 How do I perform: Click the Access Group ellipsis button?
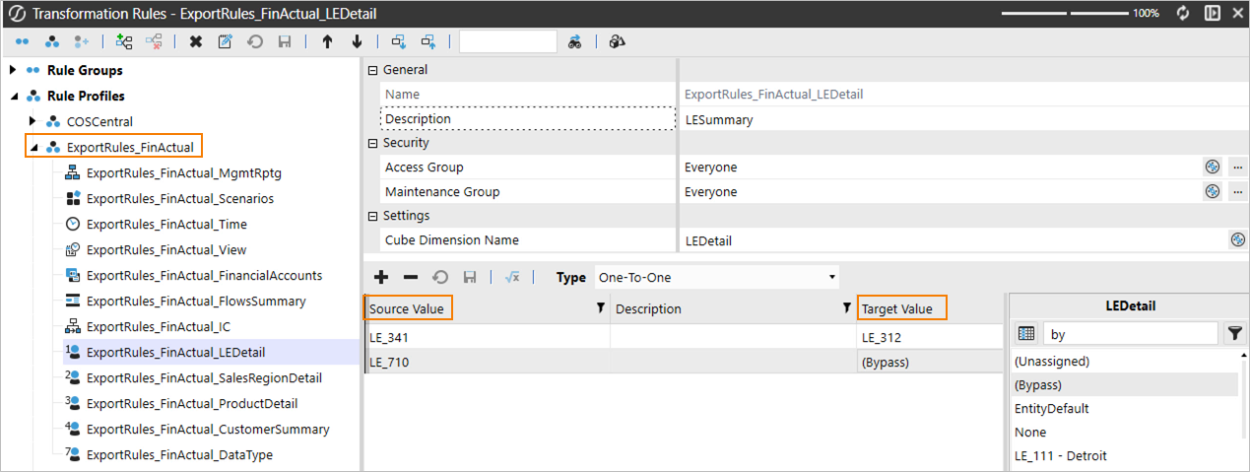[1237, 168]
